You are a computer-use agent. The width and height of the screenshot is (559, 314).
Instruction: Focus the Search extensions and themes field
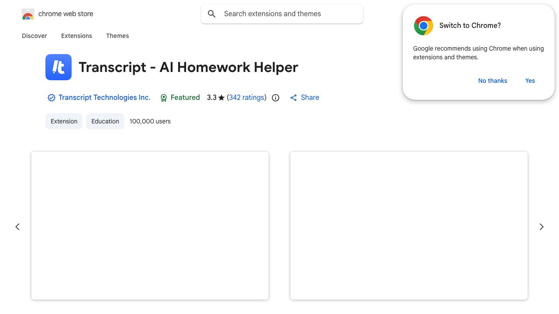(x=282, y=14)
